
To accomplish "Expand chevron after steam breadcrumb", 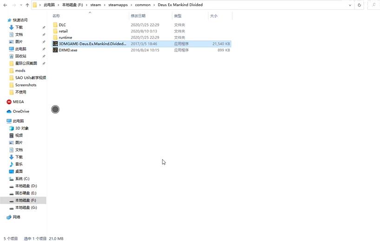I will [x=105, y=5].
